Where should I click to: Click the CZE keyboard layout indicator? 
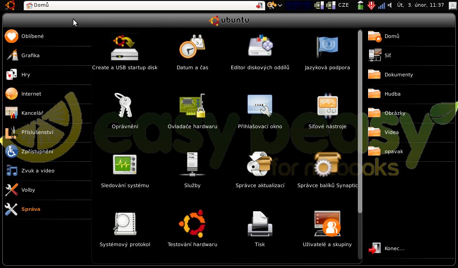click(343, 5)
